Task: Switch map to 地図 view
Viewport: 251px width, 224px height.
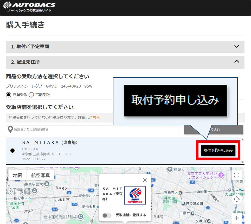Action: click(x=18, y=175)
